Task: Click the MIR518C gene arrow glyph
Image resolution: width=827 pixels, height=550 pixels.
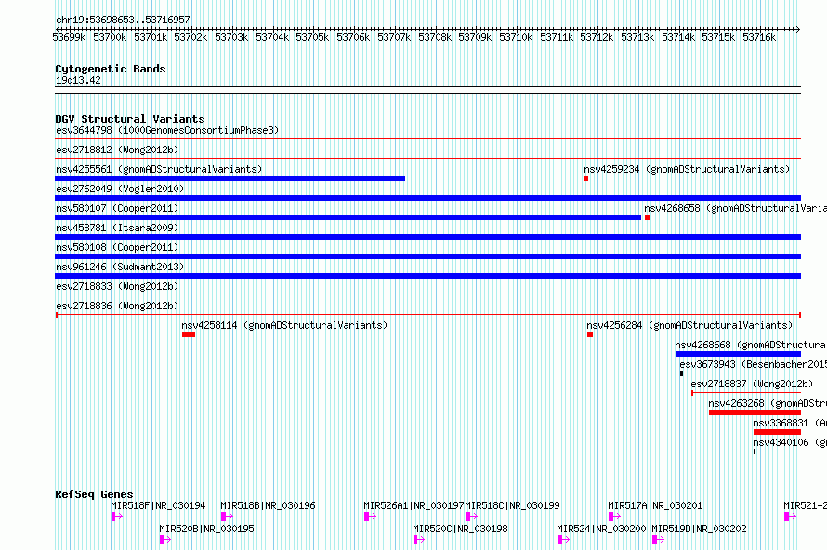Action: point(471,517)
